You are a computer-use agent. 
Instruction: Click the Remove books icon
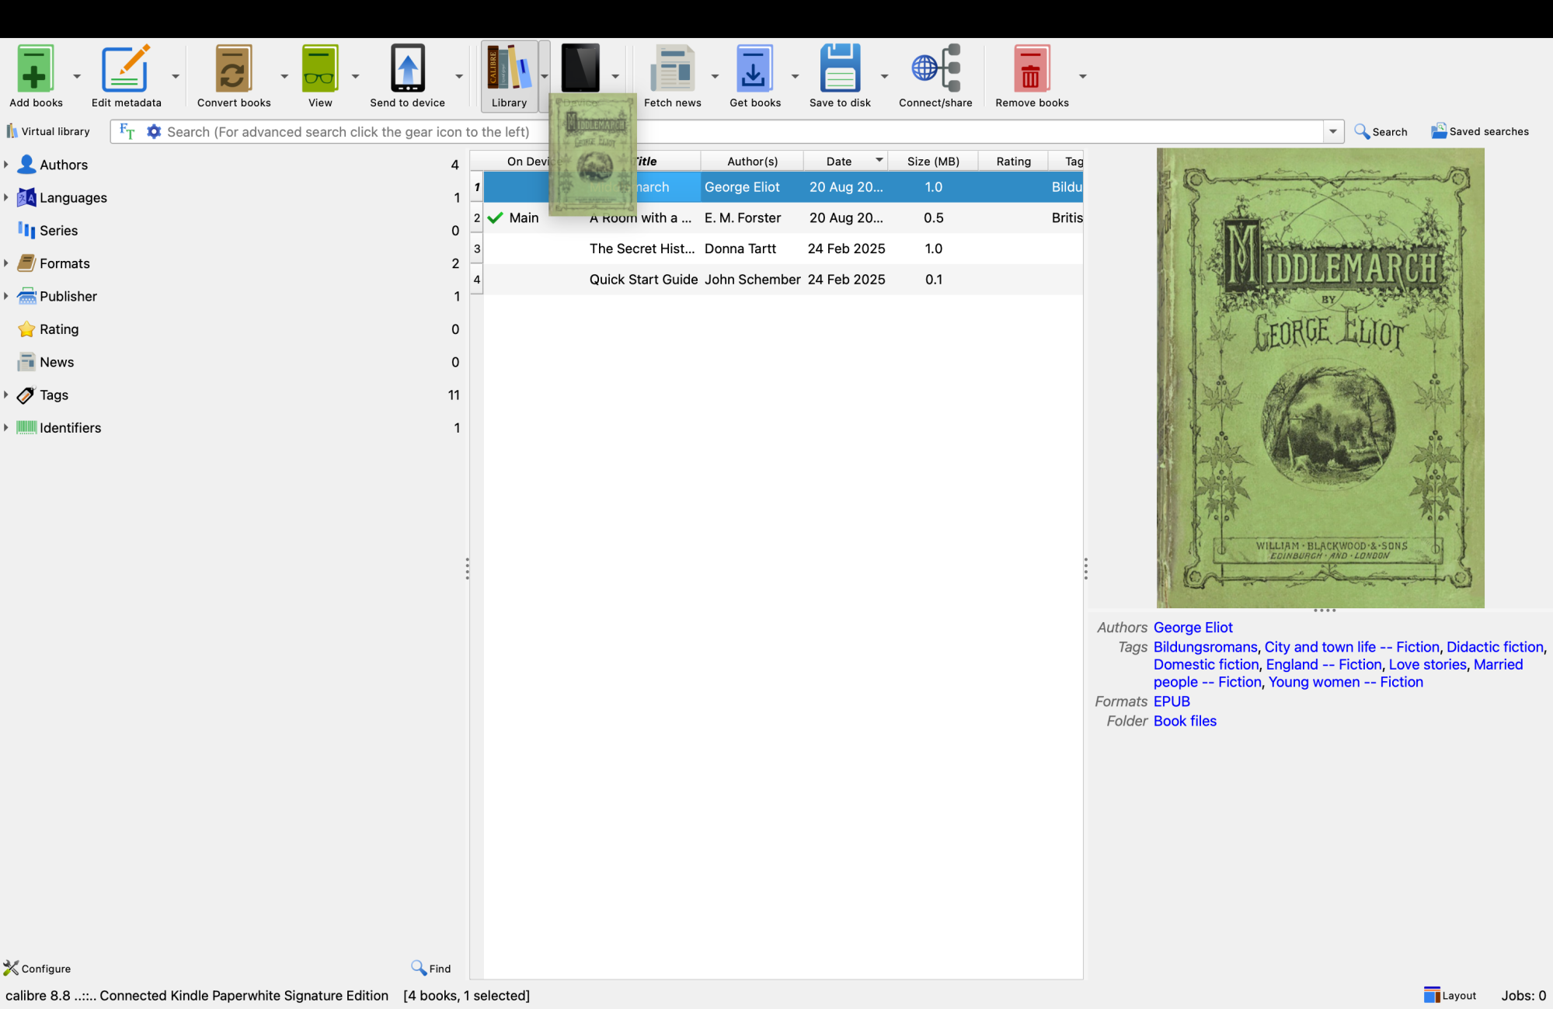click(1031, 68)
